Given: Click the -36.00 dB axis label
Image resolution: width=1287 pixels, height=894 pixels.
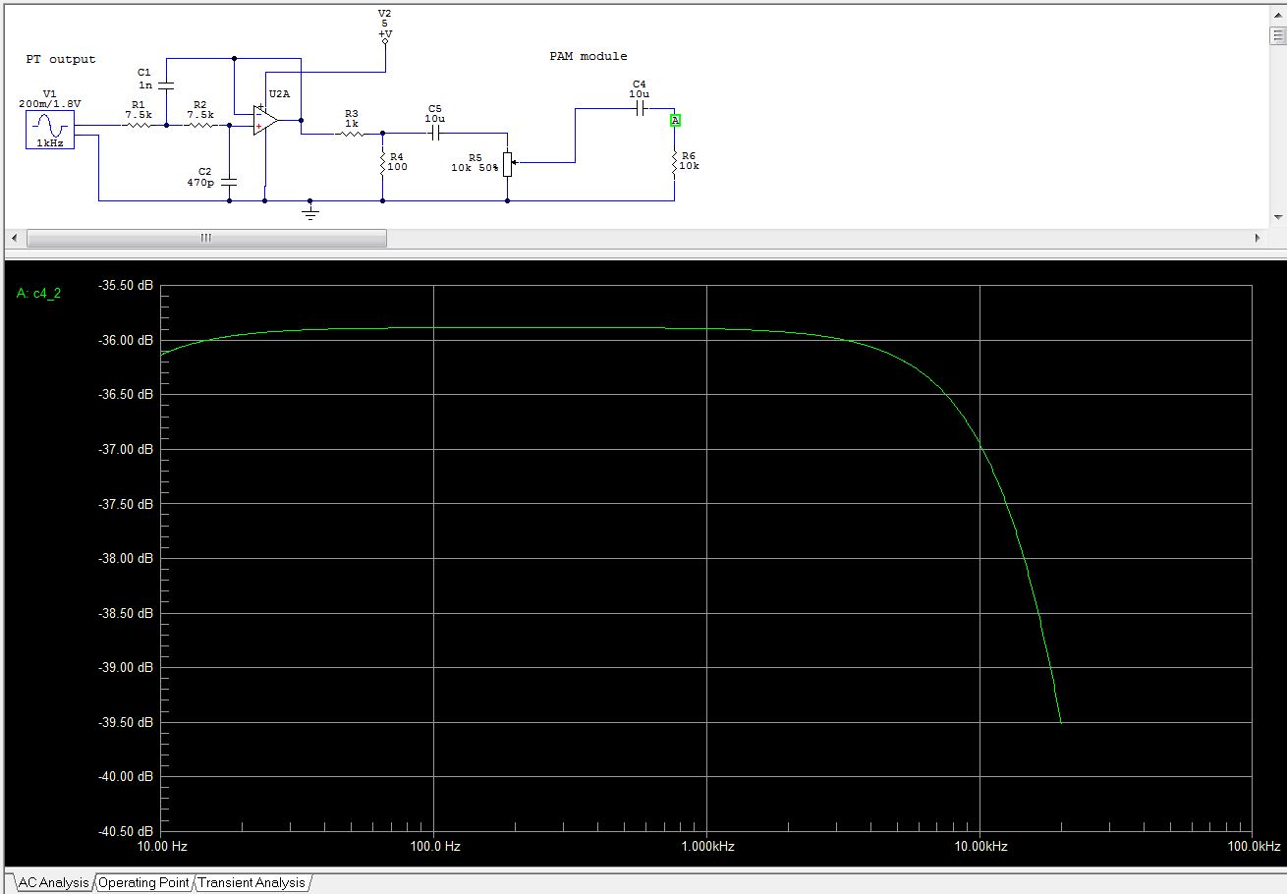Looking at the screenshot, I should (127, 340).
